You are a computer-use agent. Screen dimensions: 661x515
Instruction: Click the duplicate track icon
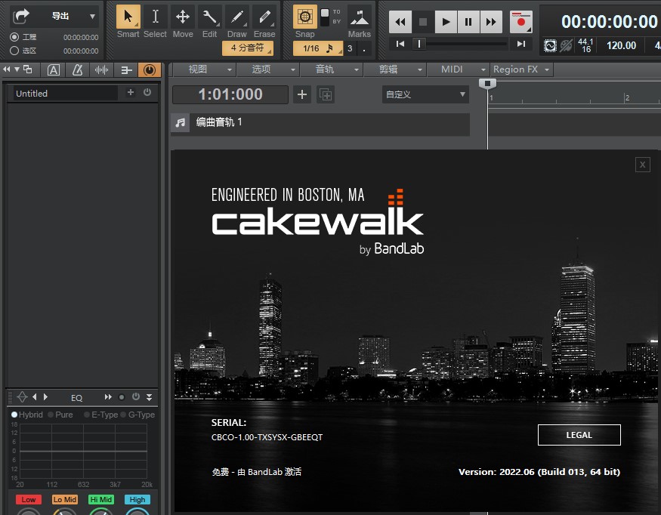326,94
